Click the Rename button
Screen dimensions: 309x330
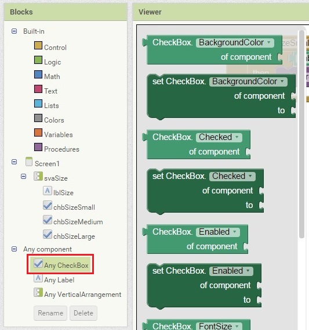click(x=50, y=313)
